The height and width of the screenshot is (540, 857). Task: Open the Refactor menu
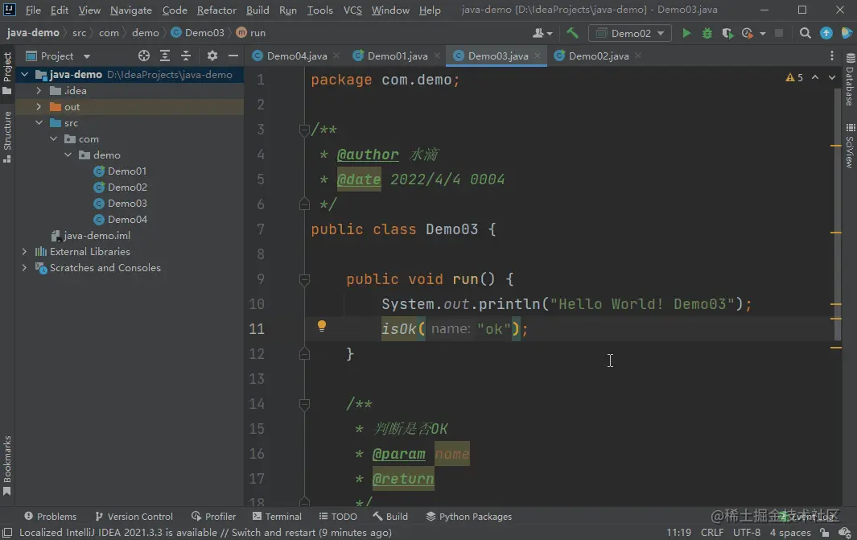click(216, 10)
